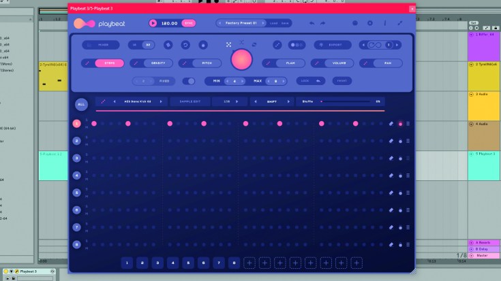Click the plugin window resize arrows icon
This screenshot has width=501, height=281.
tap(400, 23)
